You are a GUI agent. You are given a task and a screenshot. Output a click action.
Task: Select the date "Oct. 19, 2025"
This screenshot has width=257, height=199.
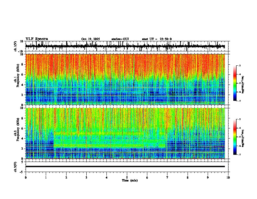click(x=91, y=39)
